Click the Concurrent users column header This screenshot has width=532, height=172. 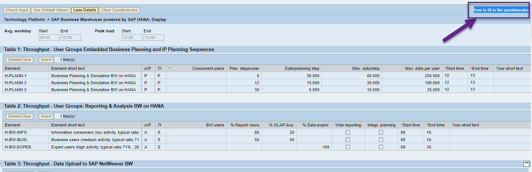tap(208, 68)
